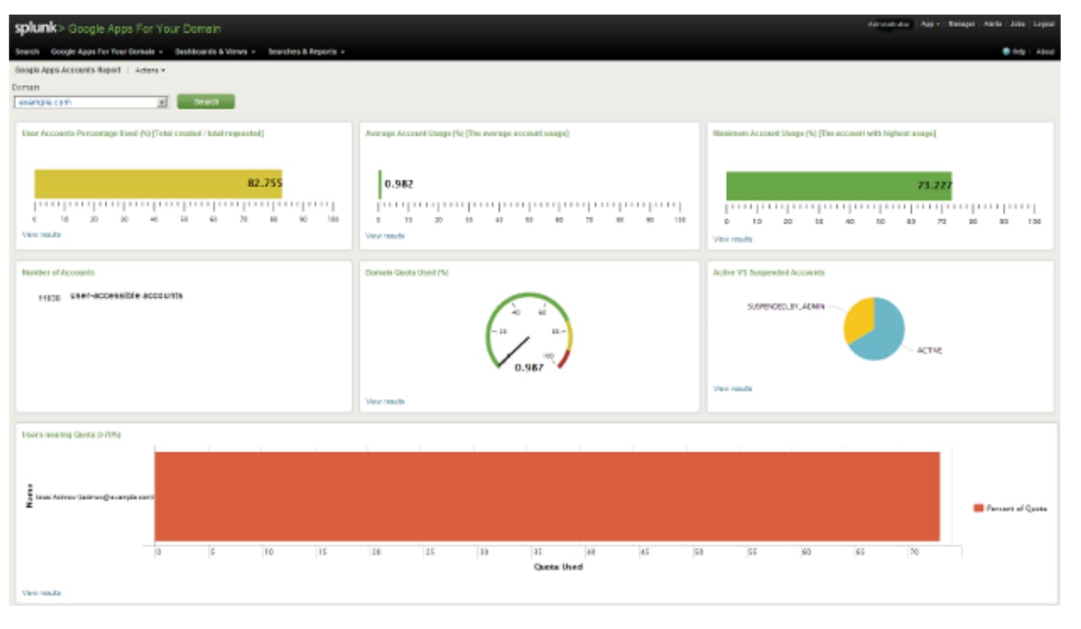Viewport: 1081px width, 629px height.
Task: Click the Google Apps For Your Domain header title
Action: (x=144, y=29)
